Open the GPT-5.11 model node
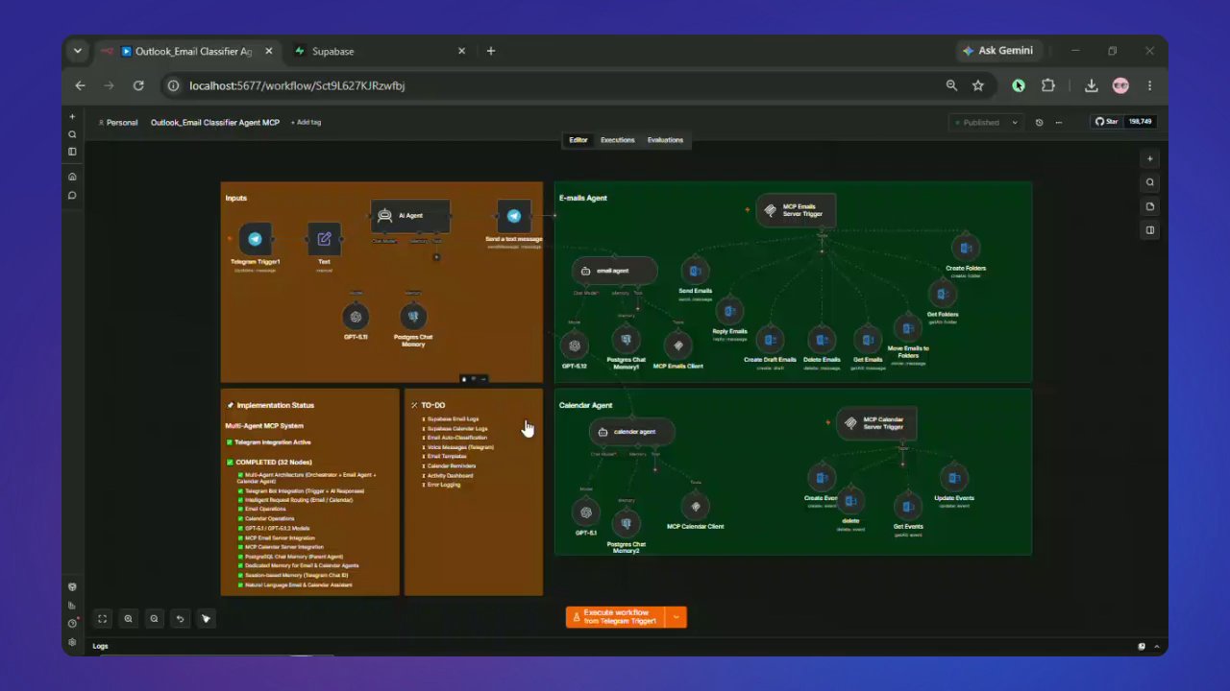 point(356,316)
